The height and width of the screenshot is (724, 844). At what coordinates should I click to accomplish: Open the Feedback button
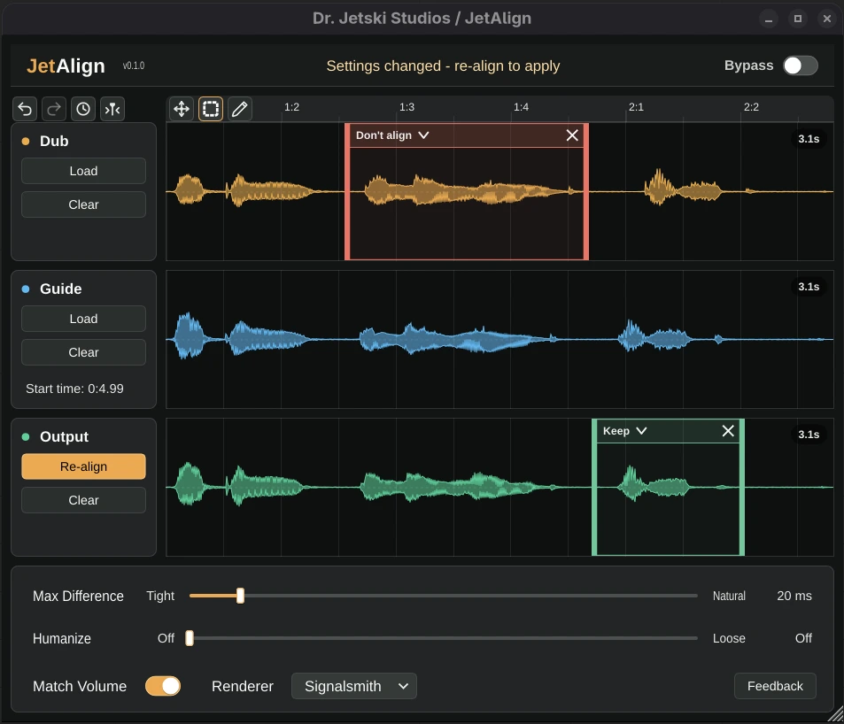pyautogui.click(x=775, y=686)
